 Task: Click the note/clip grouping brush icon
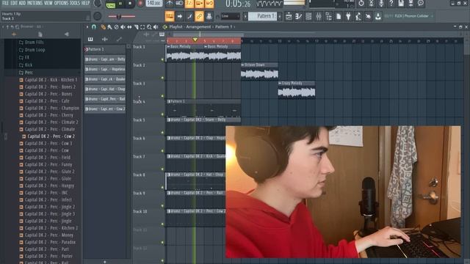[x=189, y=16]
